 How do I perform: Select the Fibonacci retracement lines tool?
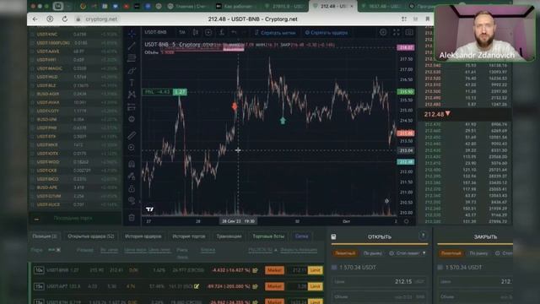132,58
